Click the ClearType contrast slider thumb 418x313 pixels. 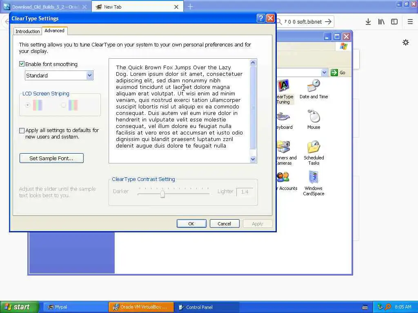tap(162, 194)
